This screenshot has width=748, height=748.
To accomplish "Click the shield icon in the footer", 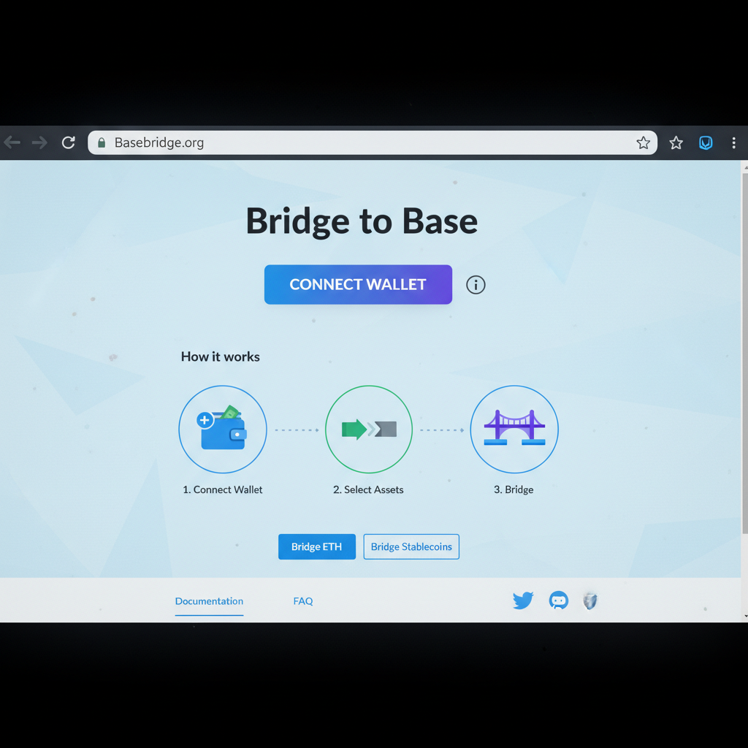I will [590, 600].
